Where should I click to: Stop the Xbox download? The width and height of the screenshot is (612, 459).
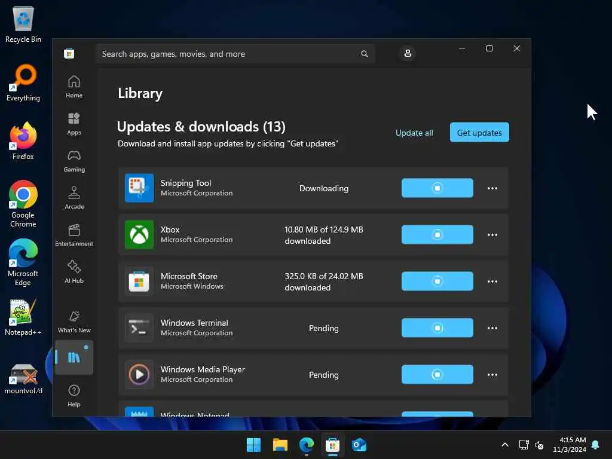click(437, 234)
